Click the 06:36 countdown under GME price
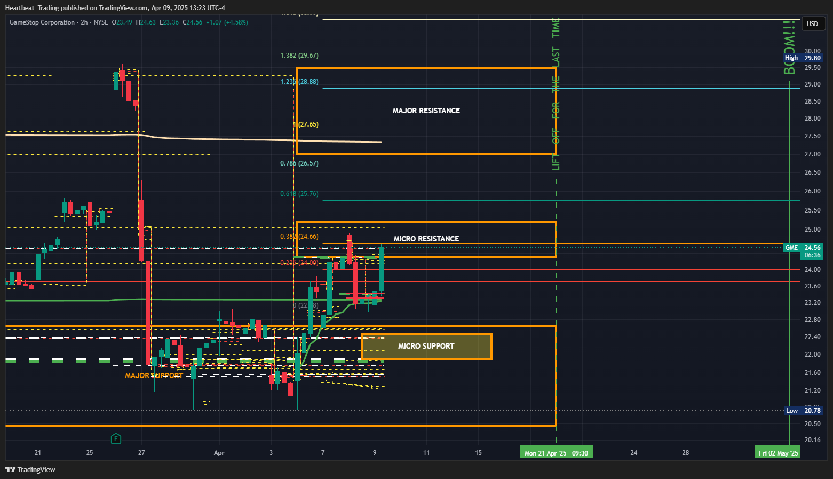833x479 pixels. [812, 255]
